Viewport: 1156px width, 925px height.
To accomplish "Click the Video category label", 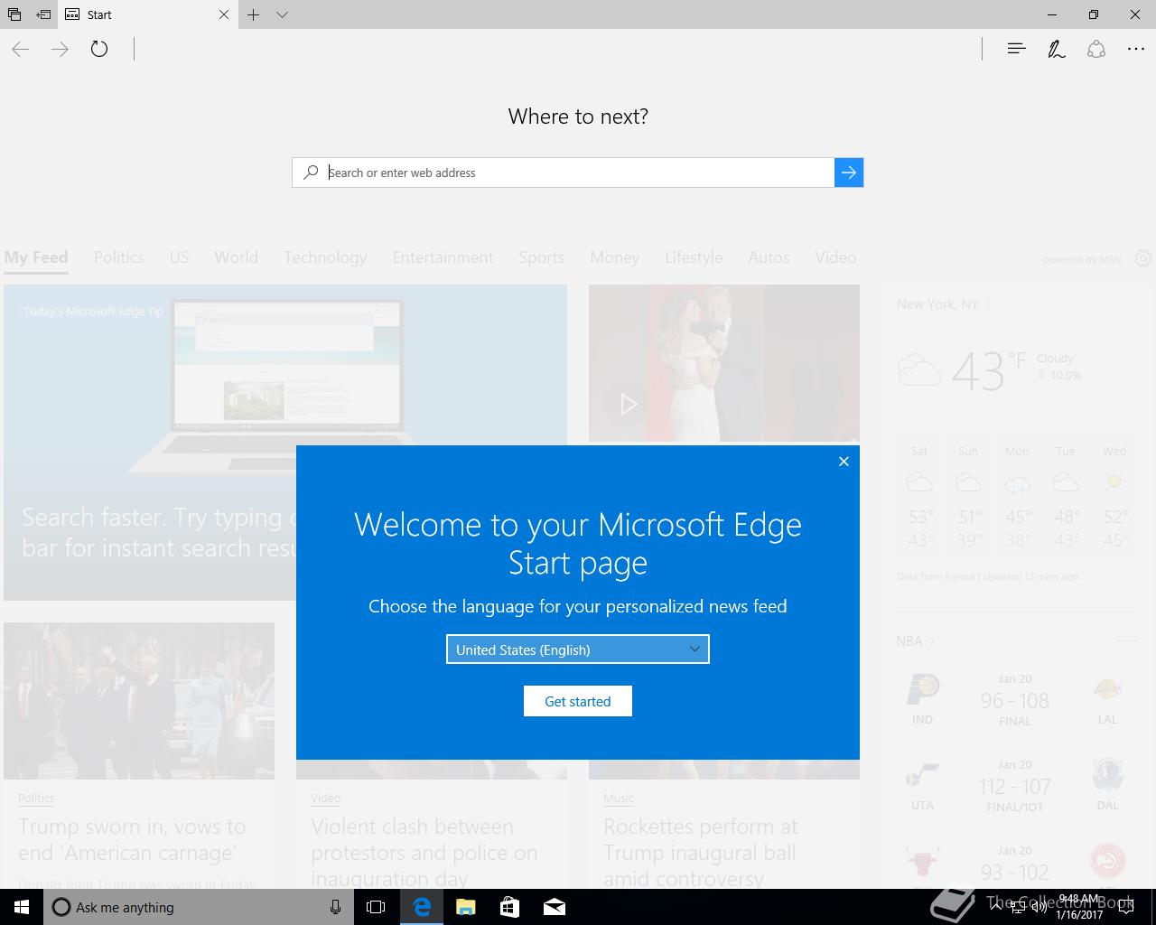I will [325, 799].
